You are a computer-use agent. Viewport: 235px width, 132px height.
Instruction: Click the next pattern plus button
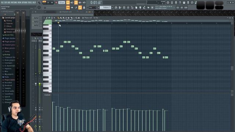pos(112,7)
